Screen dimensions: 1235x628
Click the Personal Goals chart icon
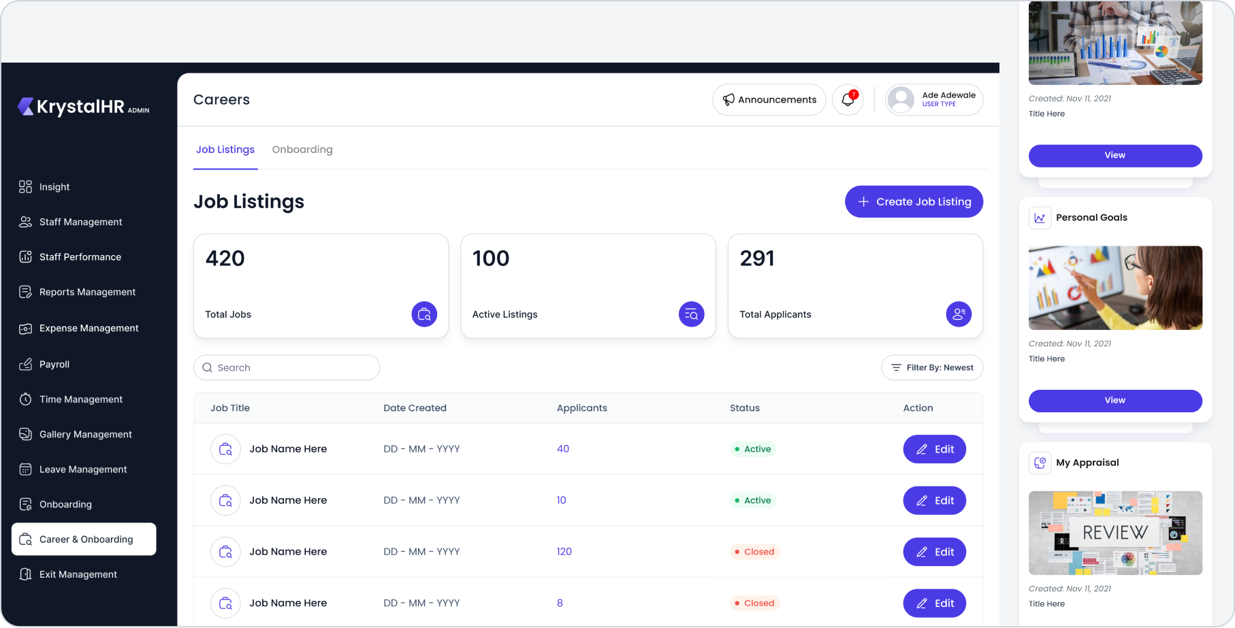[x=1040, y=218]
